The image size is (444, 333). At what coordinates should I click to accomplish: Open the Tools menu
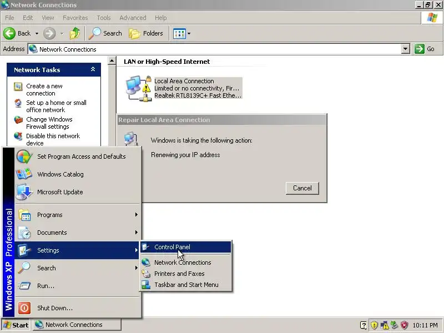pyautogui.click(x=104, y=18)
